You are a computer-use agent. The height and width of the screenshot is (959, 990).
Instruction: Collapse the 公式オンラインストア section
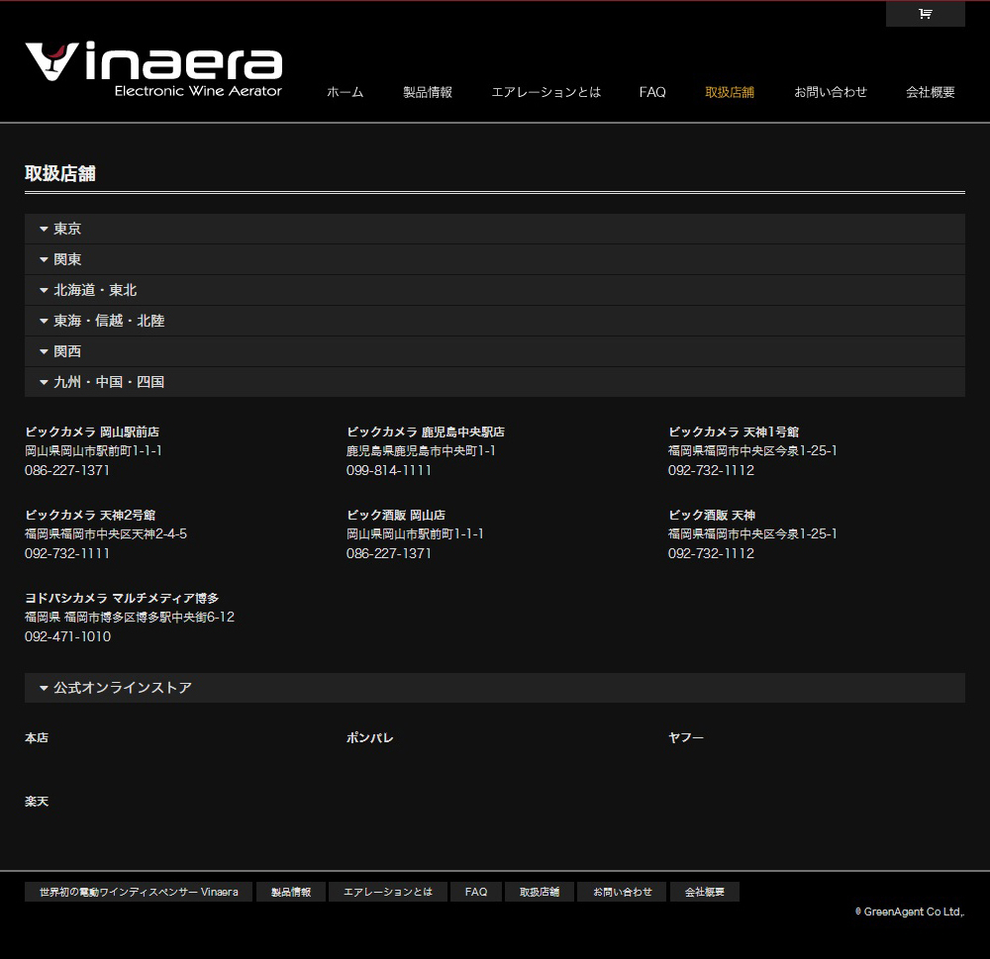(494, 688)
